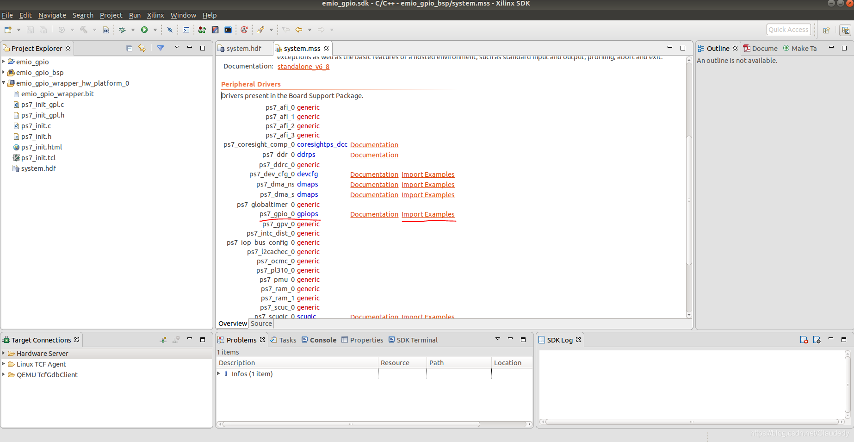Open the Project menu

(111, 15)
